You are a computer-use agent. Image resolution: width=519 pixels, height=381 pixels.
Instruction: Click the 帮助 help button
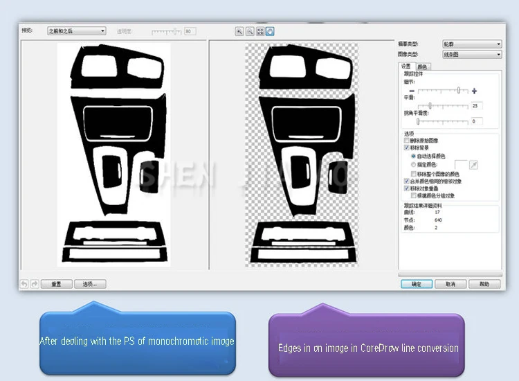[x=484, y=284]
